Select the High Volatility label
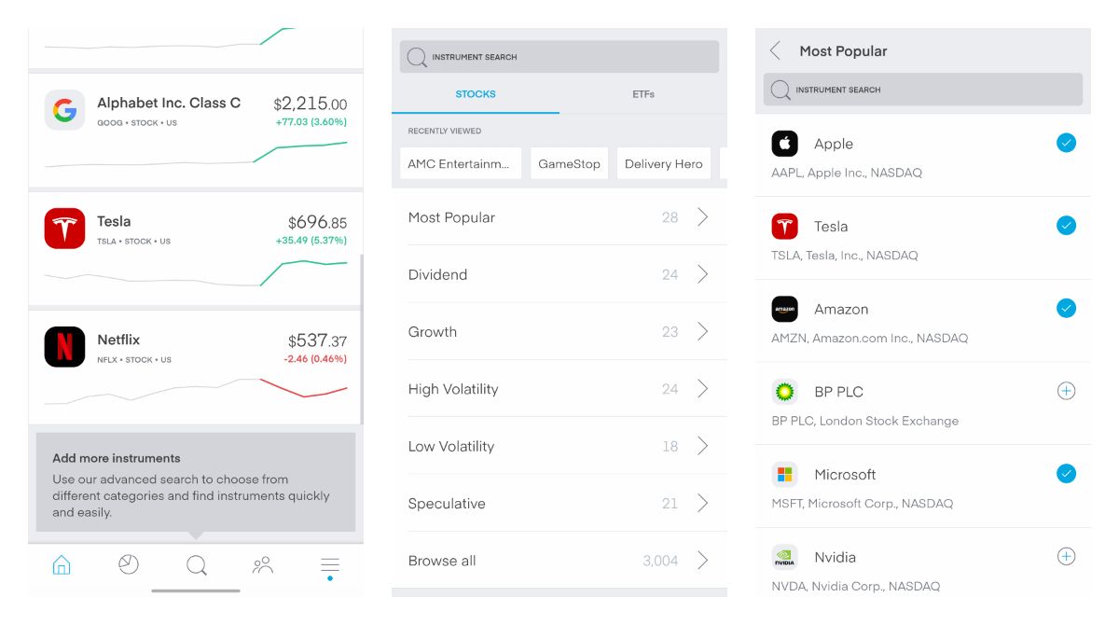This screenshot has height=625, width=1119. 453,389
